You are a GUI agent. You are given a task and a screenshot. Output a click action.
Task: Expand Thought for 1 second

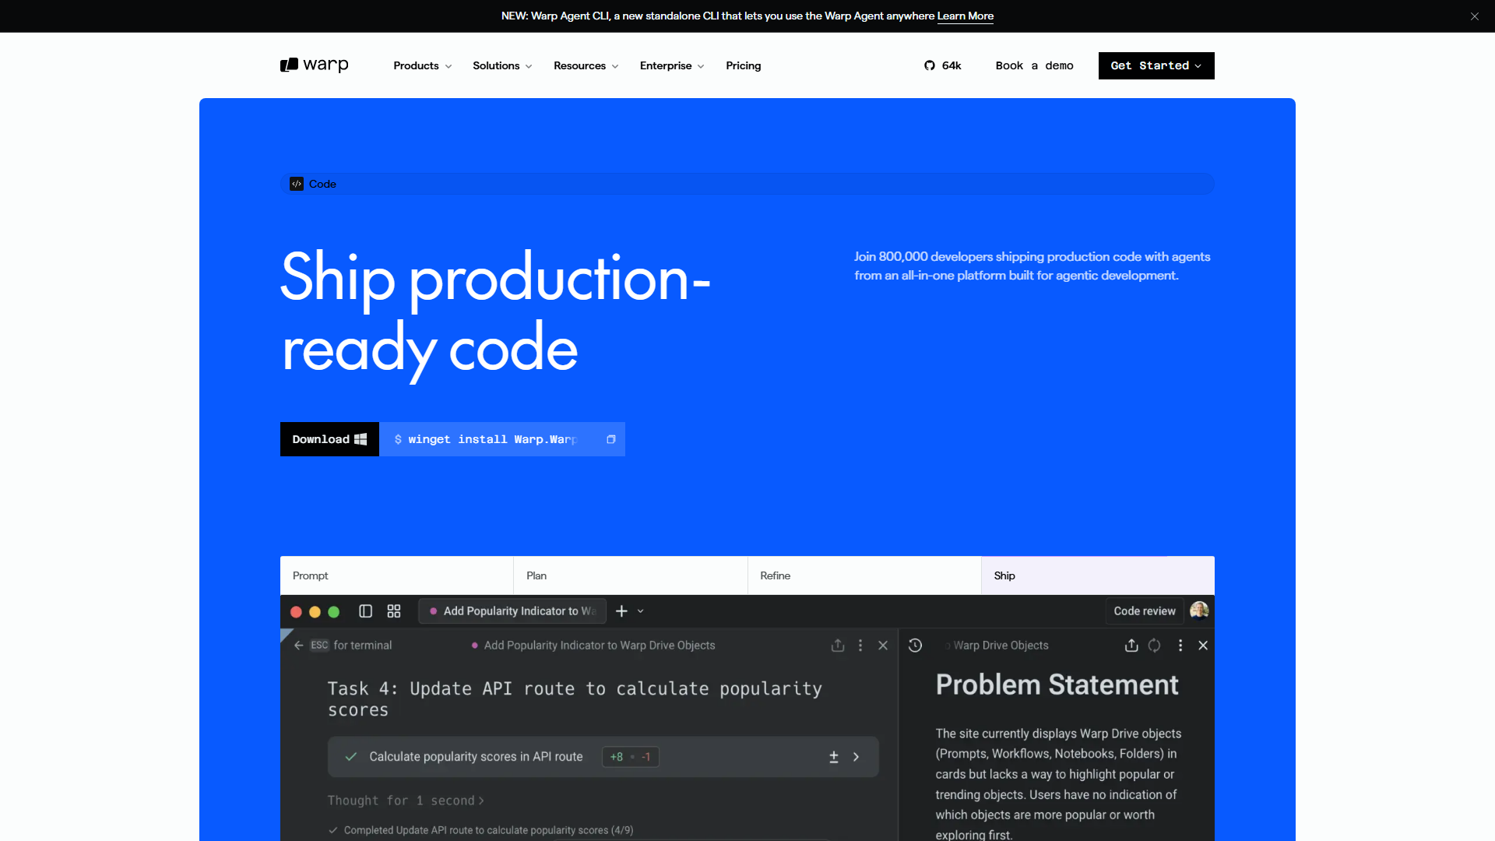click(406, 801)
